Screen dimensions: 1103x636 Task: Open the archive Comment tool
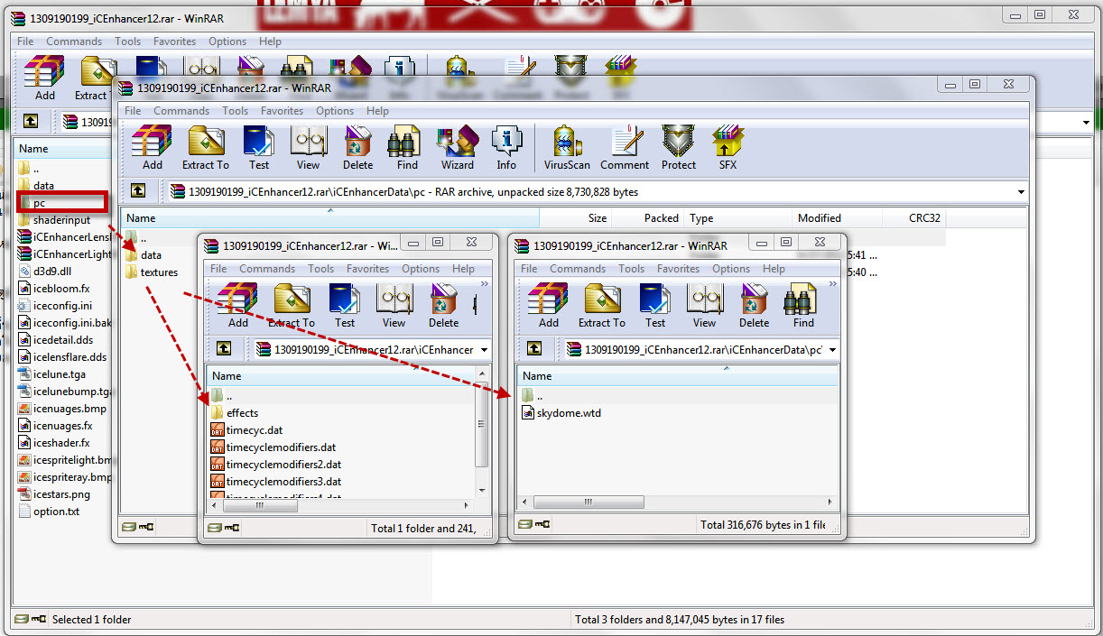(x=625, y=147)
